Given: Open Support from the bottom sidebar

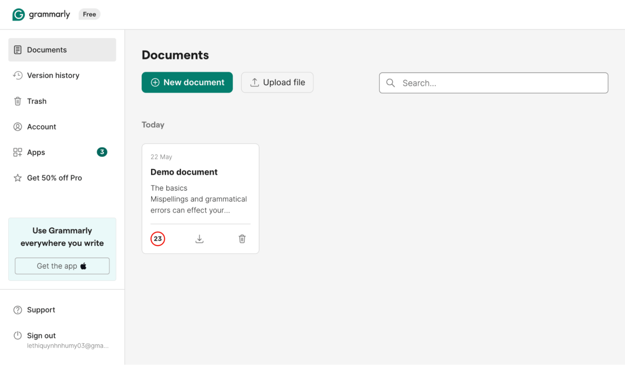Looking at the screenshot, I should coord(41,310).
